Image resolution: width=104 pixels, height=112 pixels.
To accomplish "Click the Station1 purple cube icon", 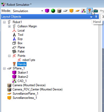I will 14,73.
